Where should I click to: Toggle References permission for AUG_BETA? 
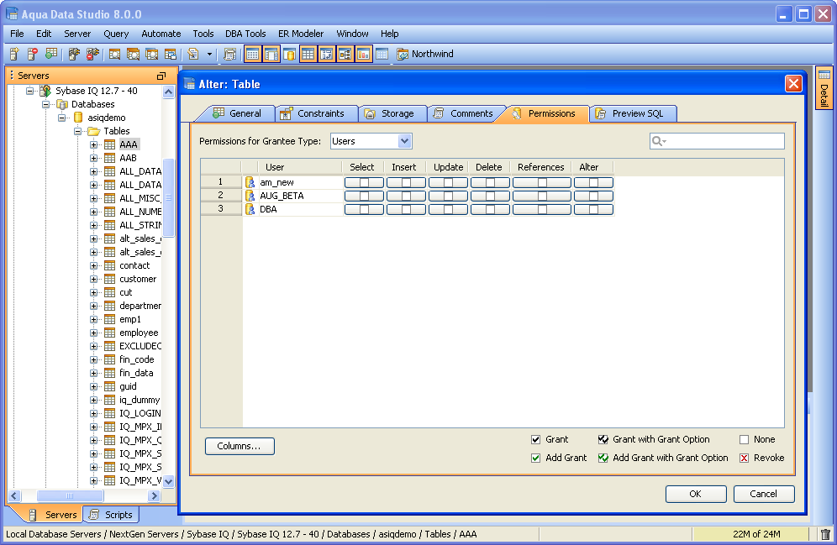coord(542,196)
